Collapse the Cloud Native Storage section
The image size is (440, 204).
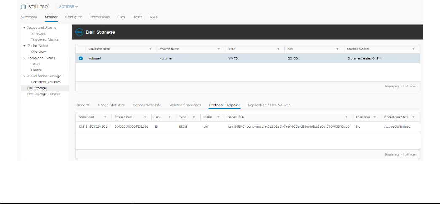24,76
